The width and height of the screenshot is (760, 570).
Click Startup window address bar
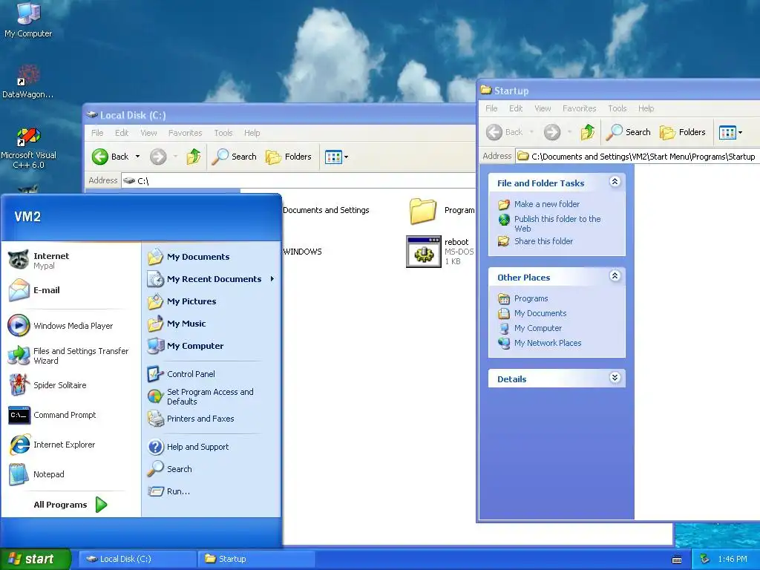tap(638, 156)
